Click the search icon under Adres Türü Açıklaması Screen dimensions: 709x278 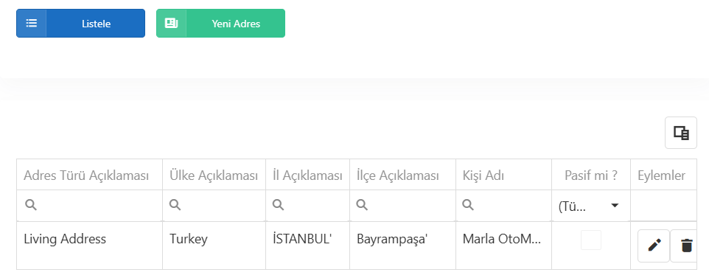click(x=31, y=205)
